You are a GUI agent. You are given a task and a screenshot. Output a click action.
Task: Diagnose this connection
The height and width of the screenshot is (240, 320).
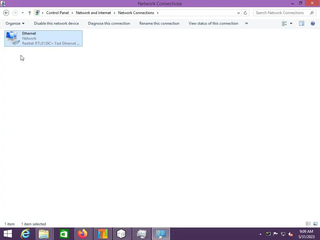click(109, 23)
